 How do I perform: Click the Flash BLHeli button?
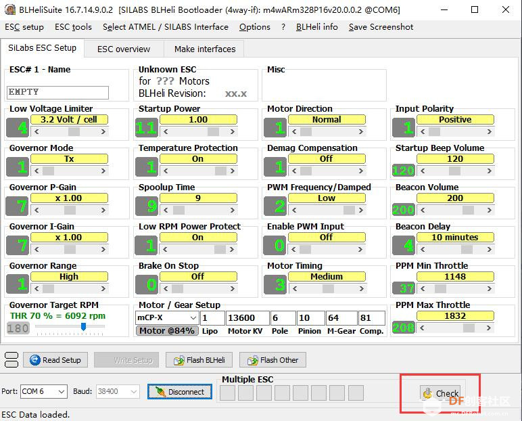(x=199, y=360)
